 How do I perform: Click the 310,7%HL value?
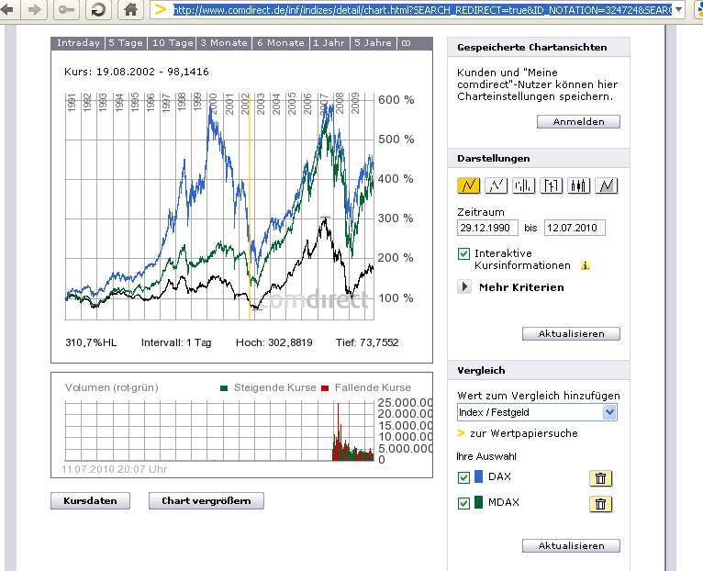[x=91, y=342]
